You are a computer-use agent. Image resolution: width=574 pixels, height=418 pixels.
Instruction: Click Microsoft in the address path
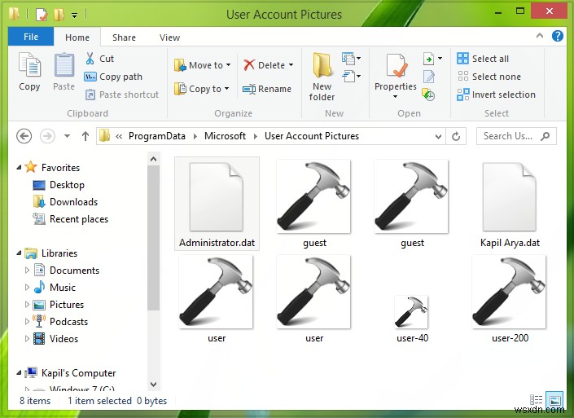click(225, 136)
